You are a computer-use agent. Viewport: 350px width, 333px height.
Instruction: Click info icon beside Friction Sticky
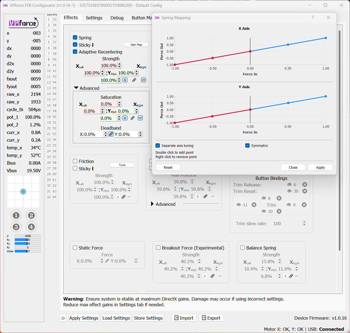click(x=93, y=169)
